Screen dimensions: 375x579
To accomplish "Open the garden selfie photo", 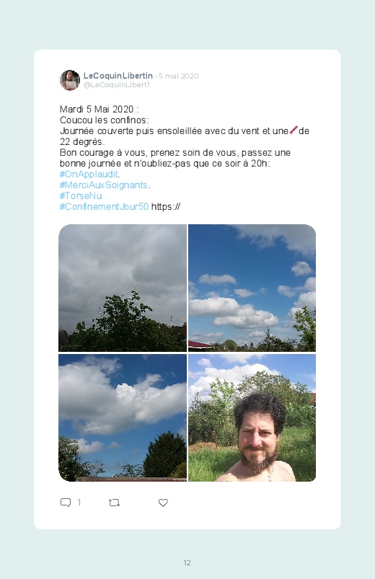I will [252, 417].
